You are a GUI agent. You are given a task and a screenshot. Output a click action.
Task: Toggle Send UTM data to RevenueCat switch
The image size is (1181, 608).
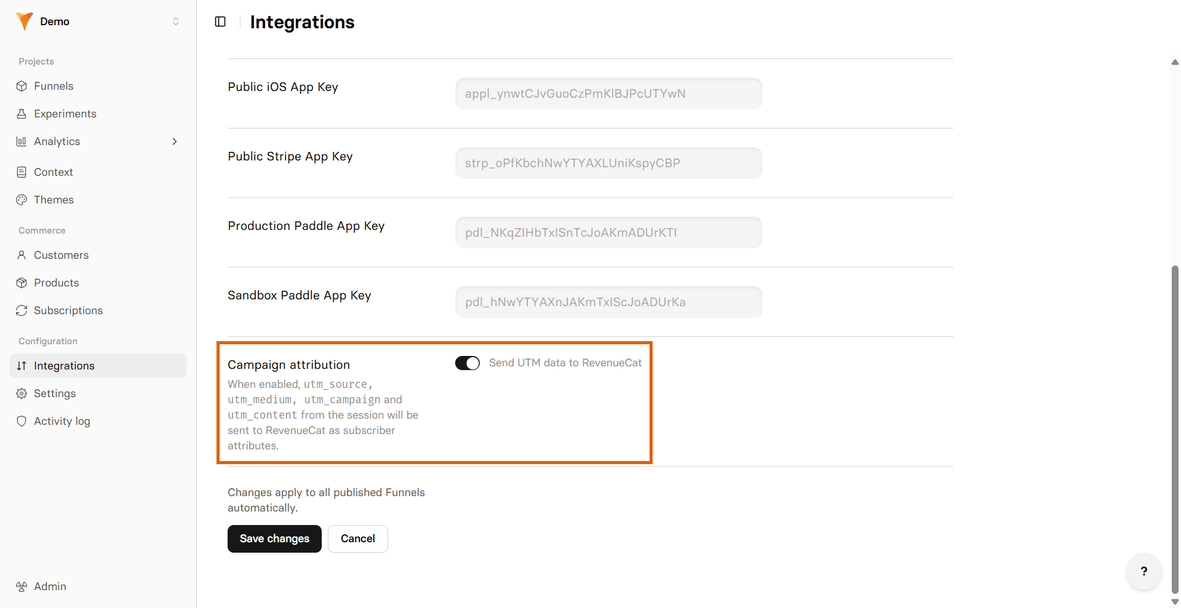[467, 363]
